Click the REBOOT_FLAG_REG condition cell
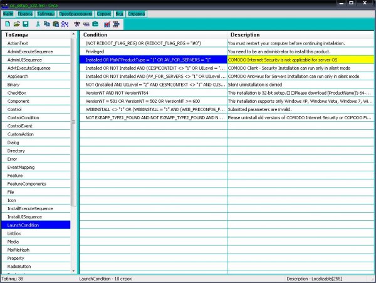Screen dimensions: 376x283 coord(153,43)
